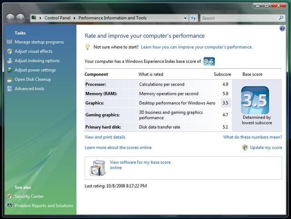Click the Advanced tools icon
The height and width of the screenshot is (219, 291).
point(10,89)
